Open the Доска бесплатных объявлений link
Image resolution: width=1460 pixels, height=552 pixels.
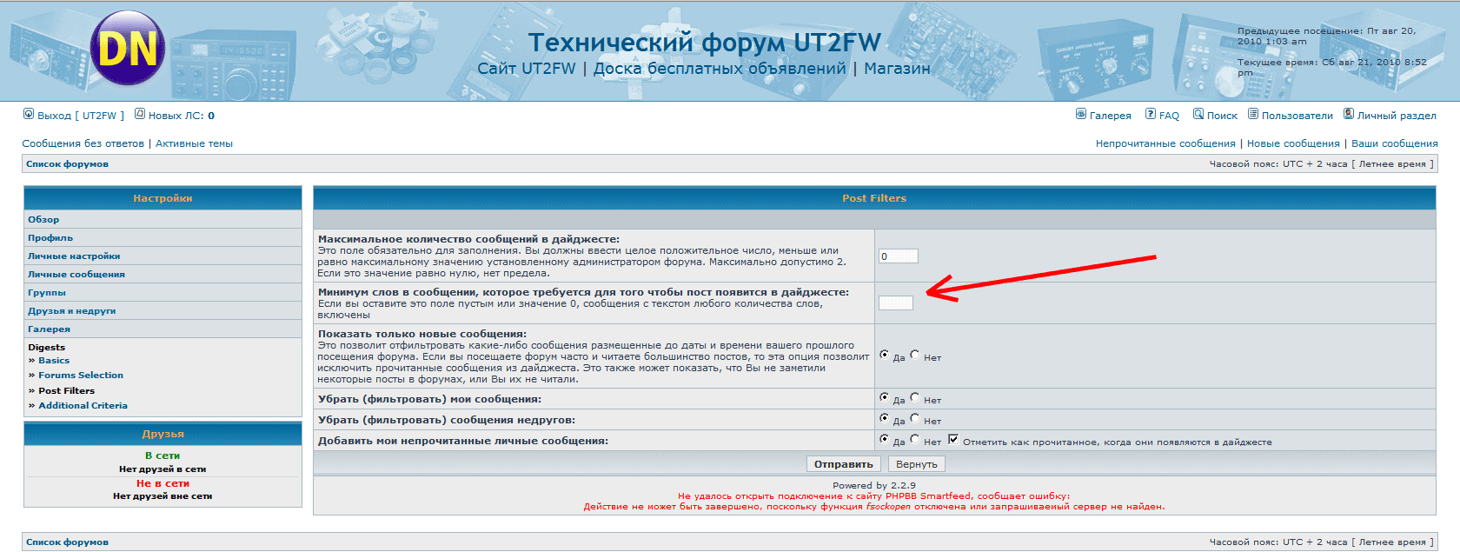point(720,69)
